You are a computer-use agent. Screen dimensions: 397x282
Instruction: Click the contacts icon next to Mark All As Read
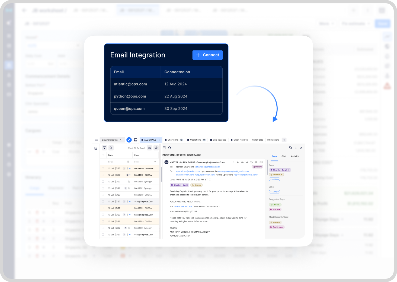pyautogui.click(x=149, y=148)
